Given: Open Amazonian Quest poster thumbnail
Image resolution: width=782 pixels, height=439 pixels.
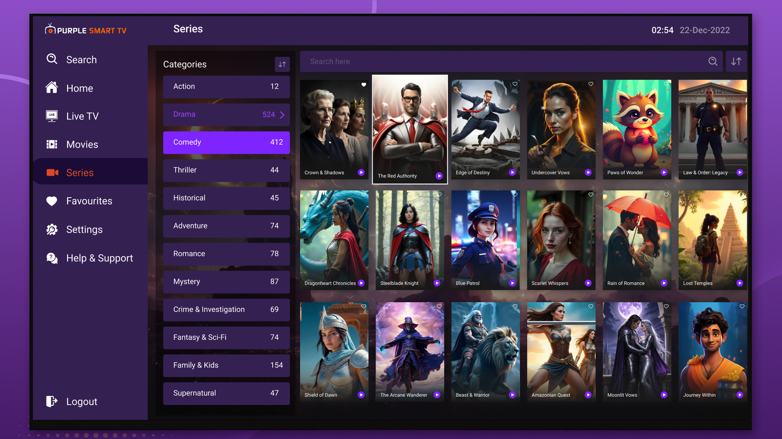Looking at the screenshot, I should click(x=561, y=352).
